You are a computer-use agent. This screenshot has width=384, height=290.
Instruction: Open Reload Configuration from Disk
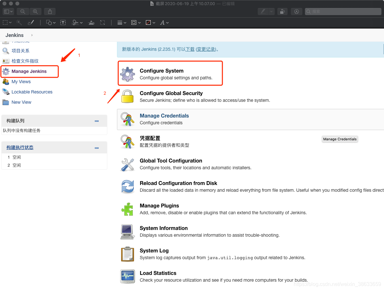click(x=178, y=183)
